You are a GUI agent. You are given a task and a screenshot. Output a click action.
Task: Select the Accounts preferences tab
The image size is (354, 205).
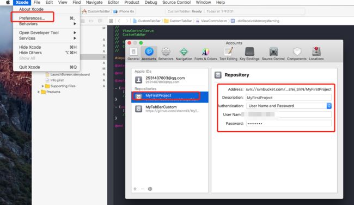tap(149, 54)
